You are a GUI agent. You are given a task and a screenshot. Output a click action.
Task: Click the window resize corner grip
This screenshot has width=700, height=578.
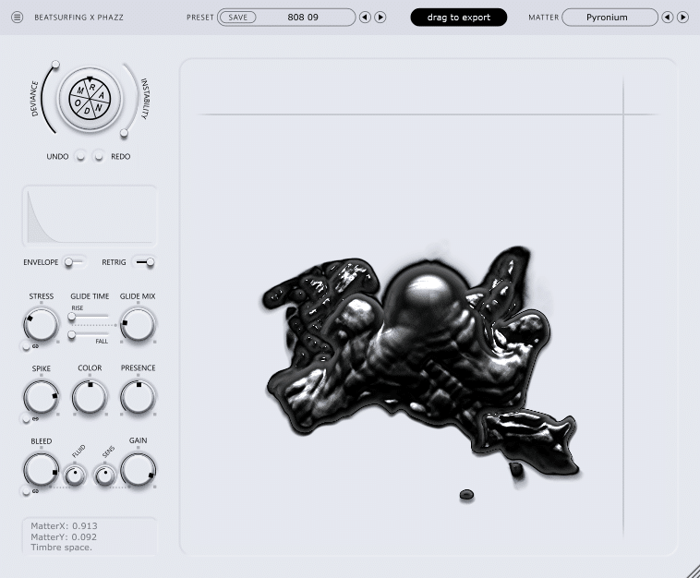[x=694, y=572]
